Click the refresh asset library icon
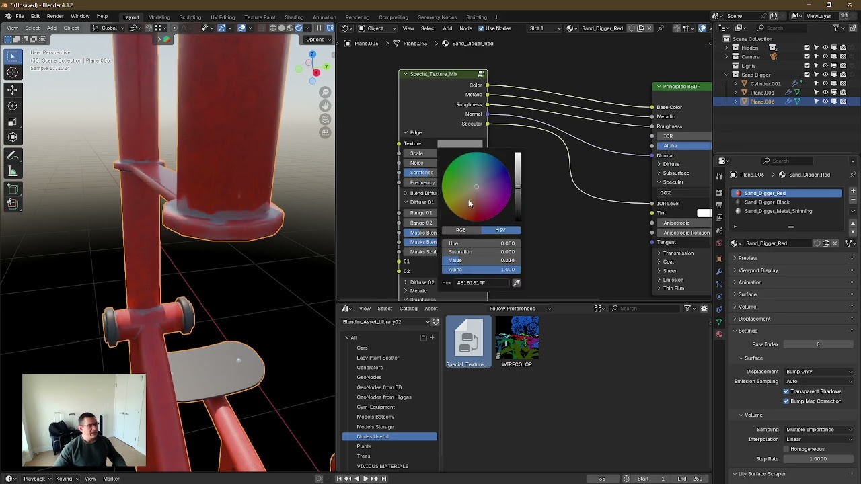The image size is (861, 484). pyautogui.click(x=435, y=322)
